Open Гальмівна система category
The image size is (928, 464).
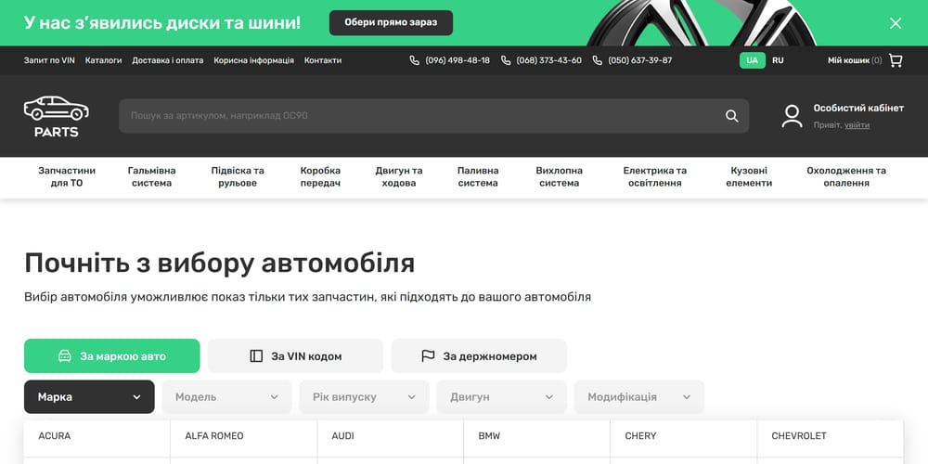[151, 177]
